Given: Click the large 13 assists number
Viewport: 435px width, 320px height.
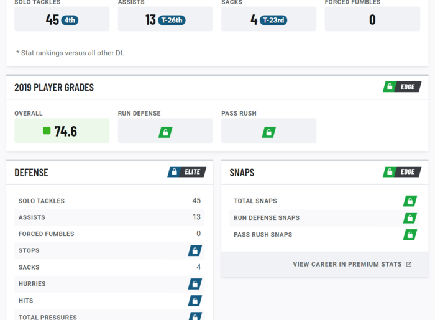Looking at the screenshot, I should (150, 20).
